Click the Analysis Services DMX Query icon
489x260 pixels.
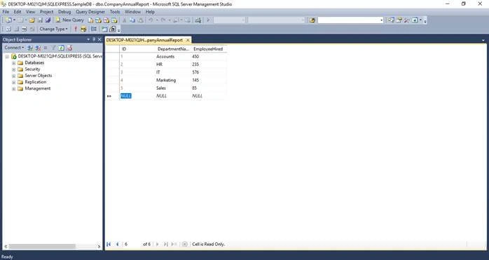[x=106, y=20]
